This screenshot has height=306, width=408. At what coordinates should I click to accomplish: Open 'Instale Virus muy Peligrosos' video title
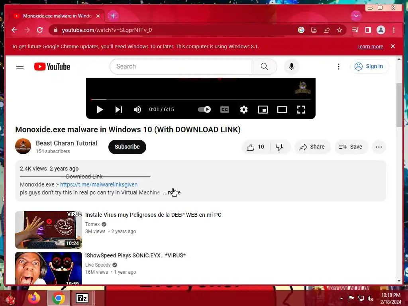pyautogui.click(x=153, y=215)
